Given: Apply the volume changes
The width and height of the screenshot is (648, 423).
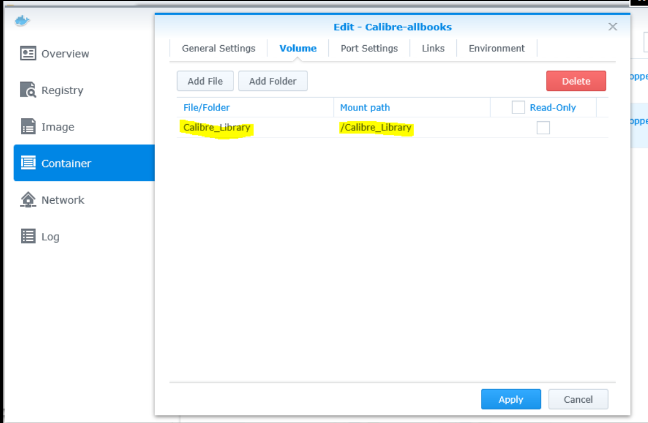Looking at the screenshot, I should coord(511,399).
